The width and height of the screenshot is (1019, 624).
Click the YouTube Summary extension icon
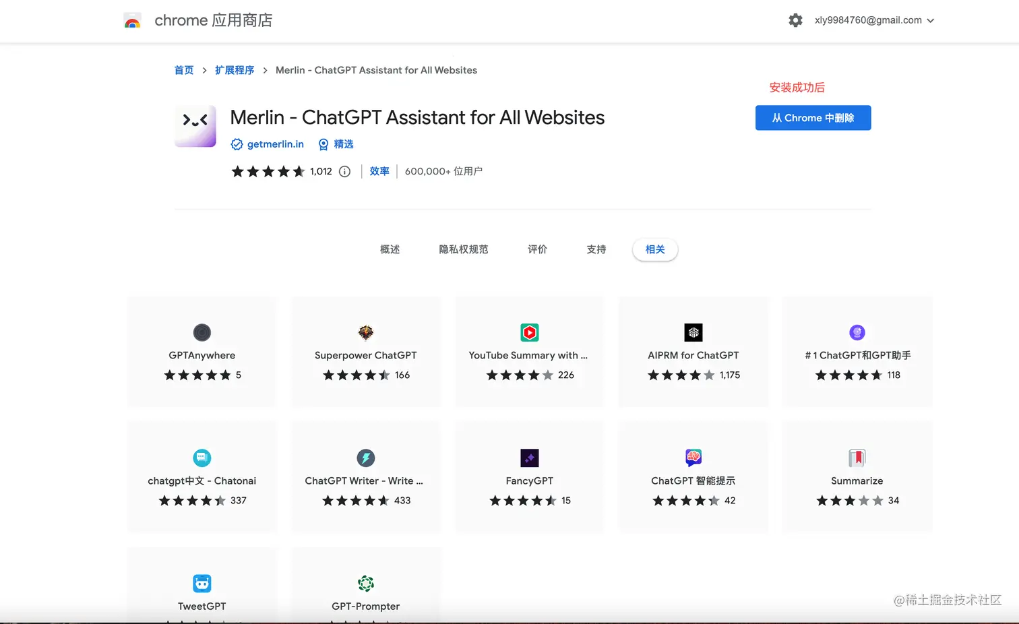coord(530,332)
